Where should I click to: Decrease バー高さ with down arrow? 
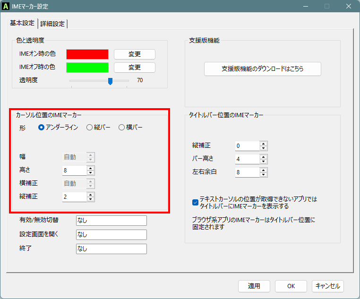(x=264, y=162)
